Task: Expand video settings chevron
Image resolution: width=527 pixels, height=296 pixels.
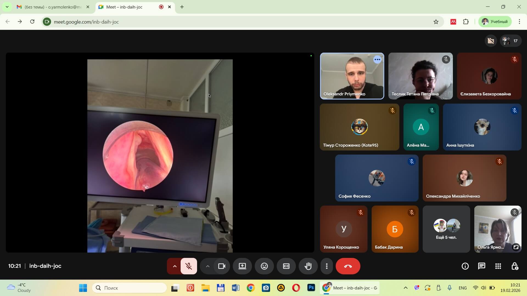Action: 208,266
